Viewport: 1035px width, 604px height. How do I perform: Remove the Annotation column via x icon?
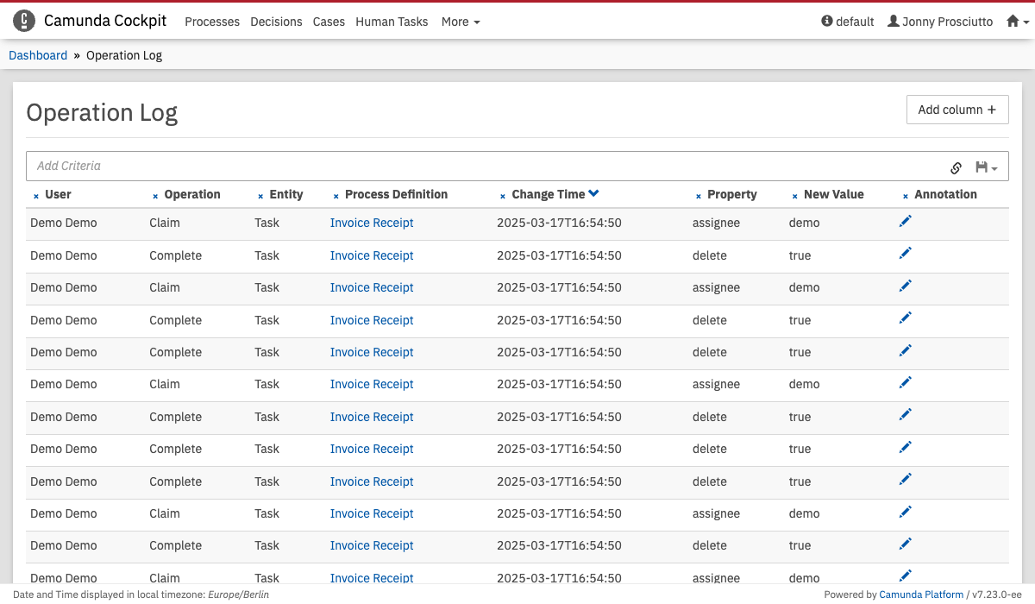click(906, 196)
